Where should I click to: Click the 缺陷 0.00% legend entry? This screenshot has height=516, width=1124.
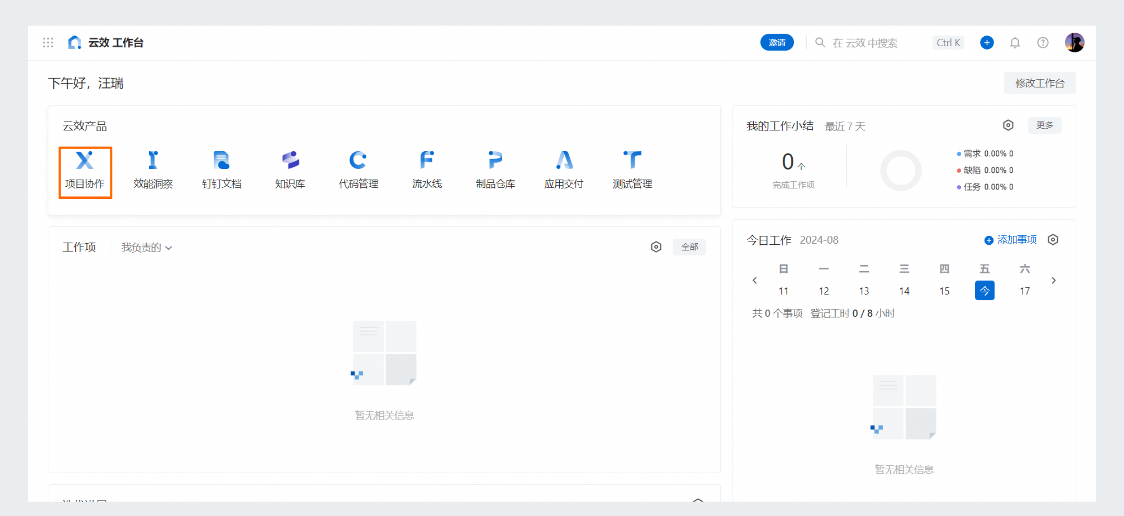(x=985, y=170)
